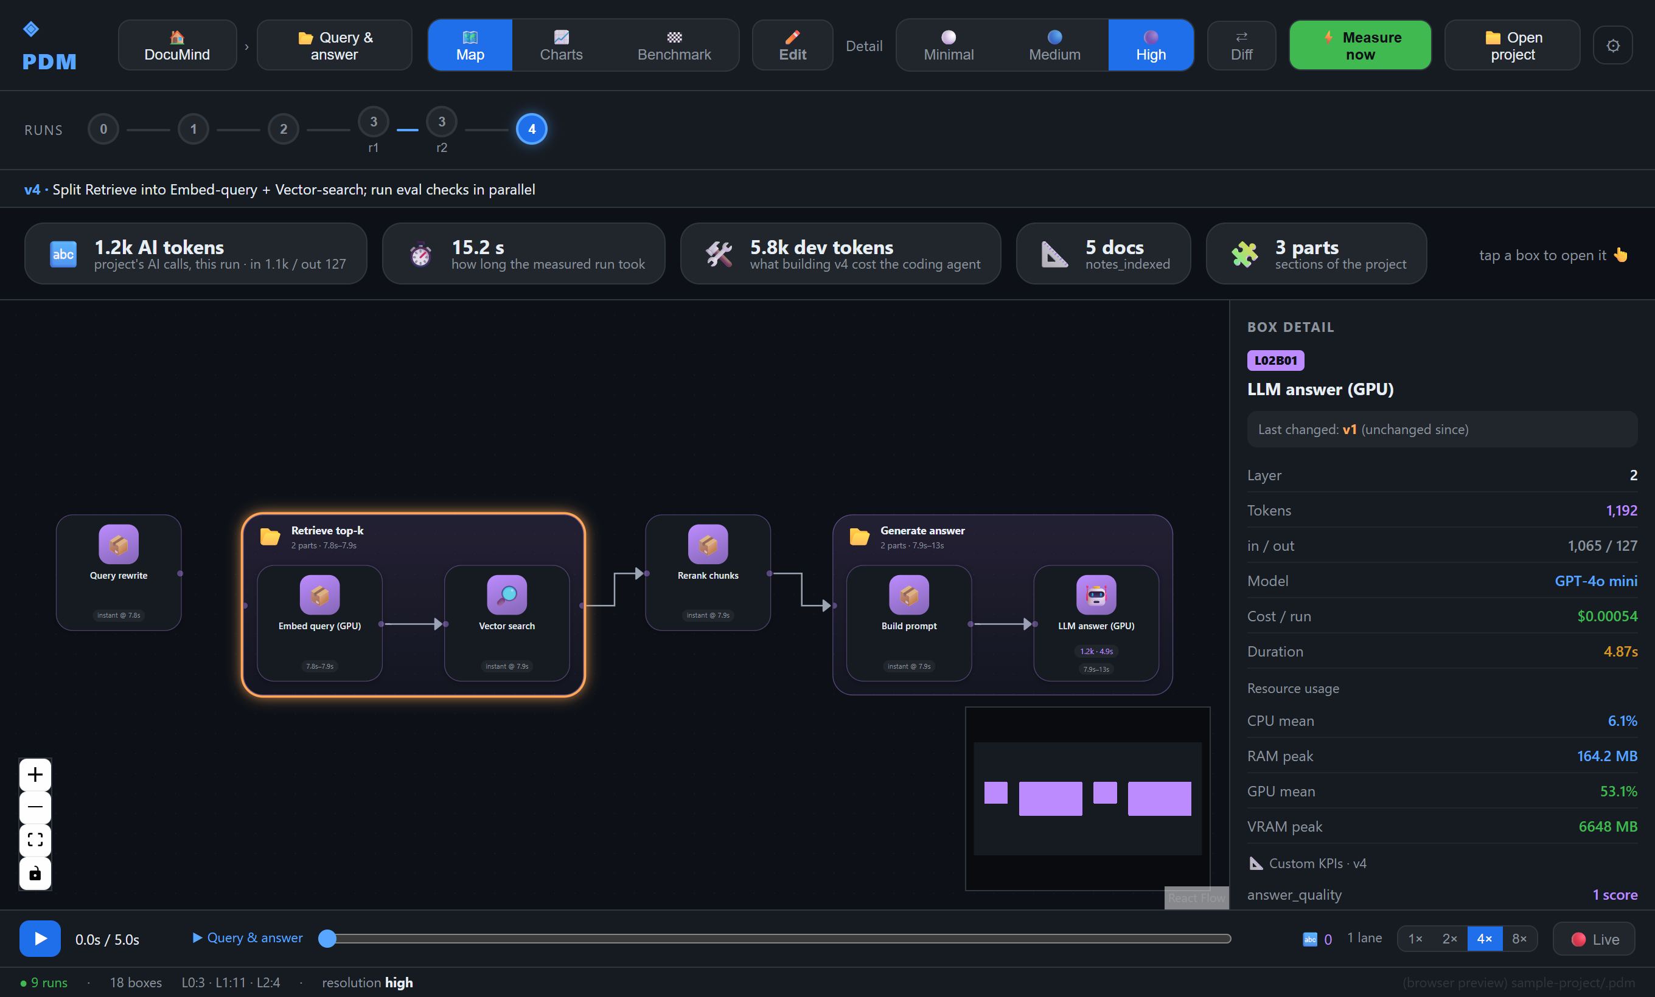Select Medium detail level
The image size is (1655, 997).
click(1054, 46)
